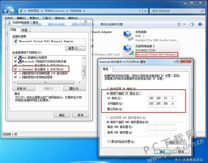Click the 默认网关 input field

point(162,109)
